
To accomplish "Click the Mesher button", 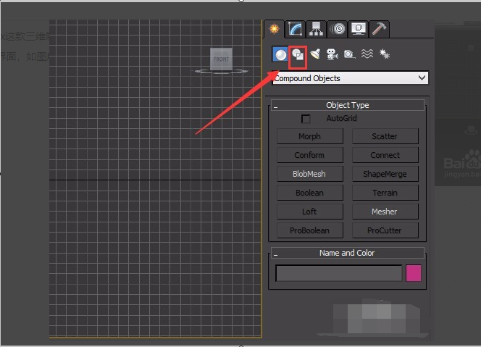I will click(x=385, y=212).
